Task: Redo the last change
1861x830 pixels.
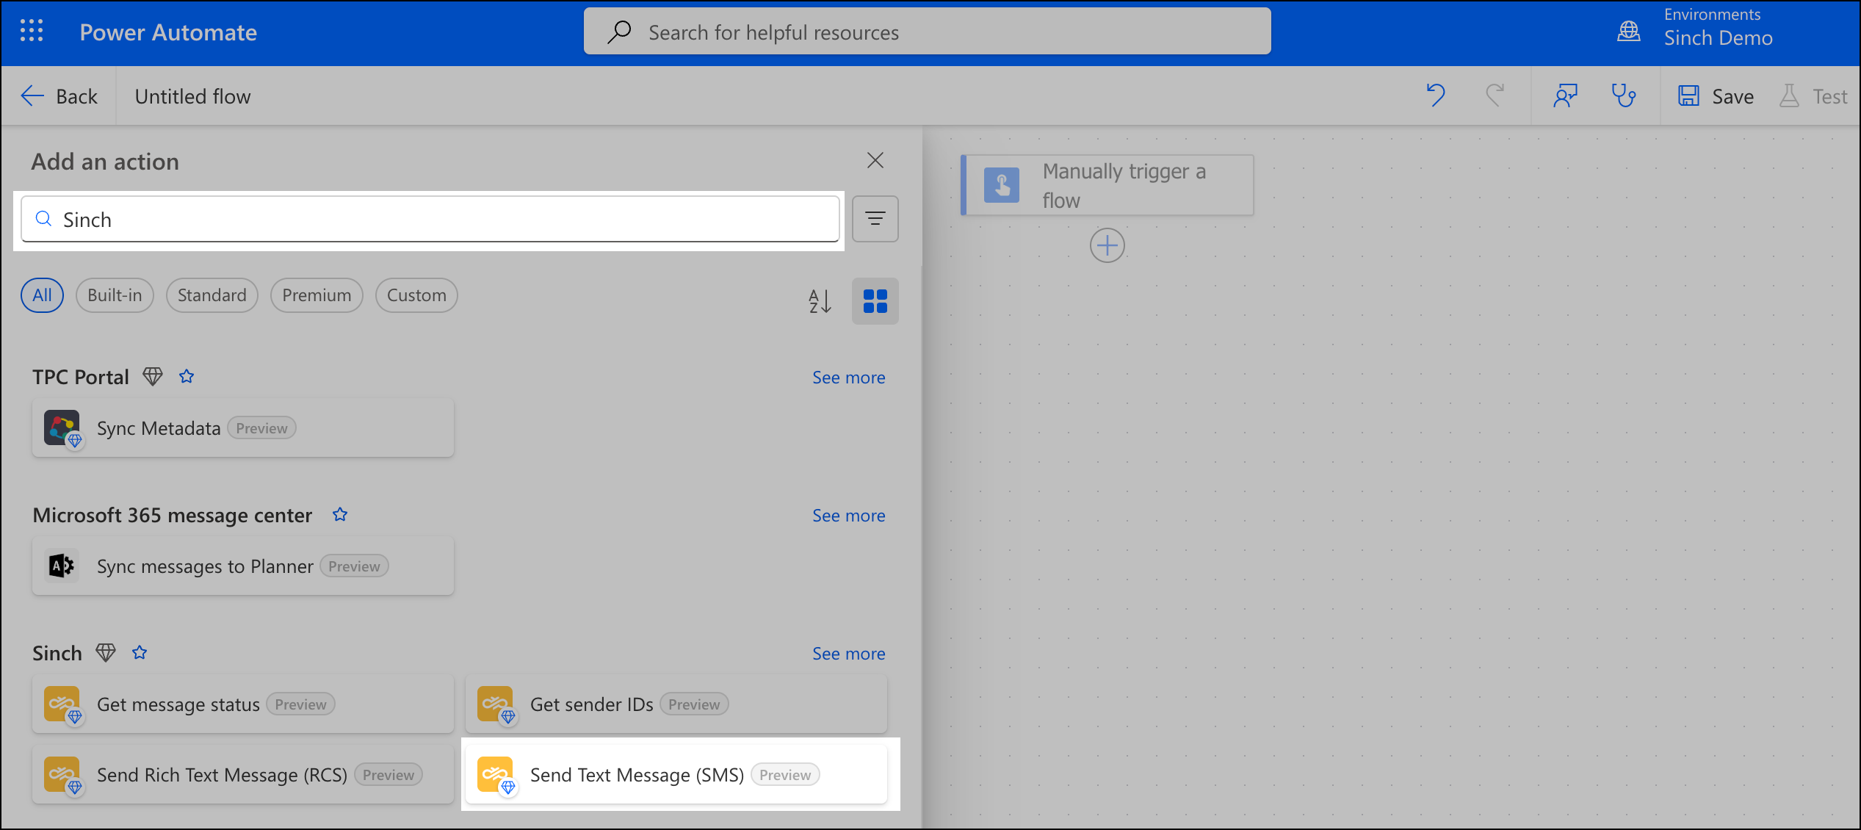Action: pos(1495,95)
